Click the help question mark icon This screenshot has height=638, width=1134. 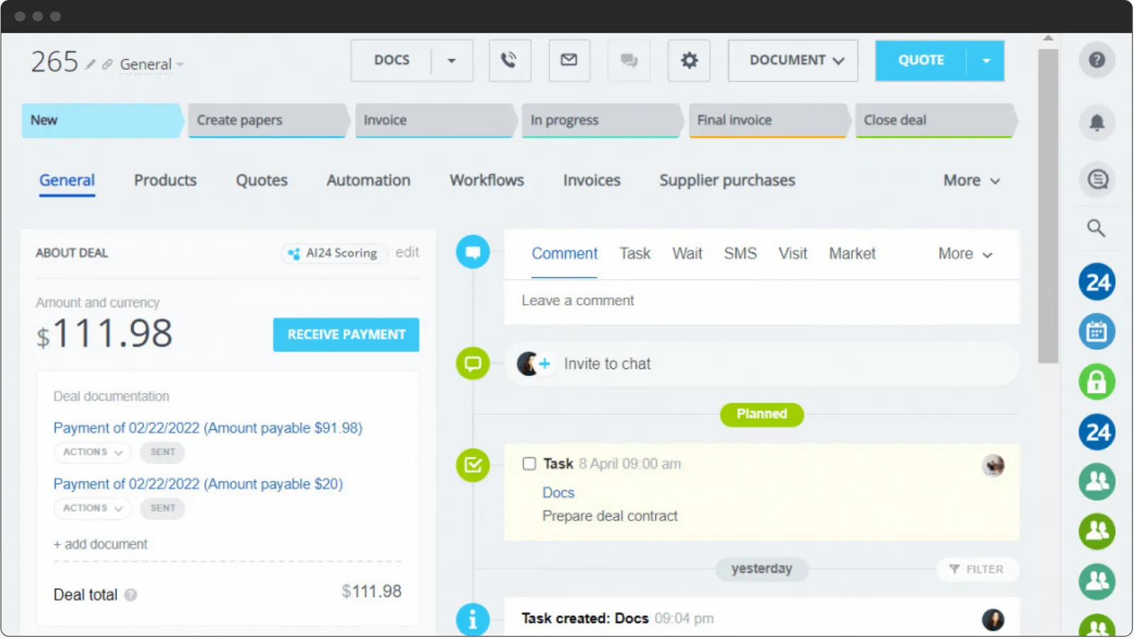point(1096,60)
